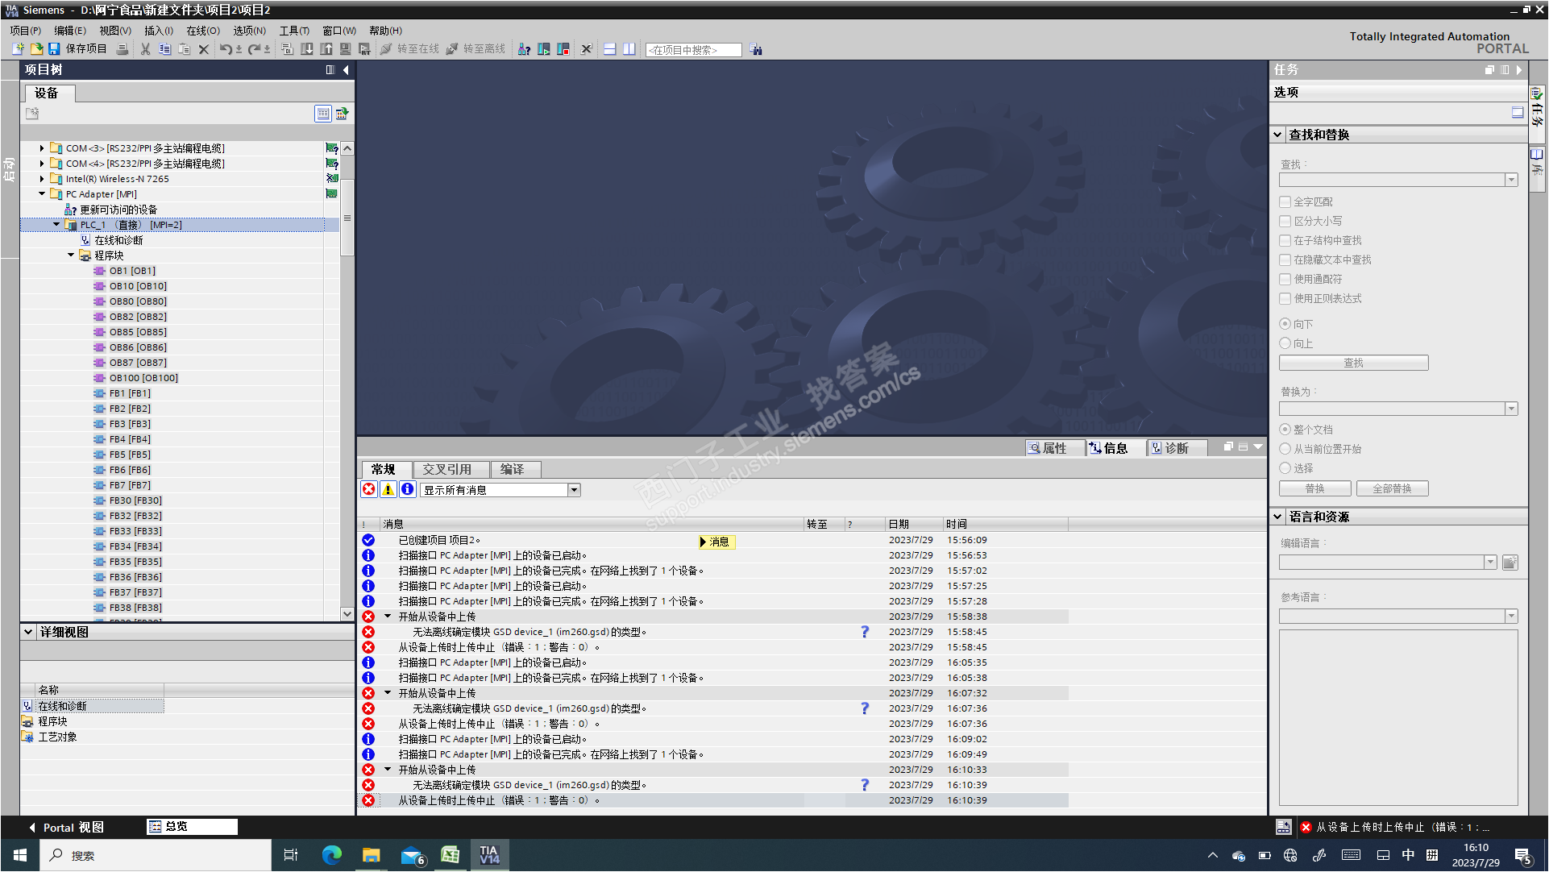Click the 在项目中搜索 input field
The width and height of the screenshot is (1549, 872).
click(693, 50)
